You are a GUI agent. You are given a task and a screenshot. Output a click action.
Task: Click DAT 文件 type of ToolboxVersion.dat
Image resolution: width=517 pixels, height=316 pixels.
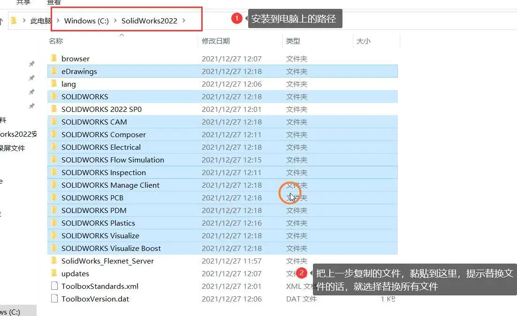301,299
